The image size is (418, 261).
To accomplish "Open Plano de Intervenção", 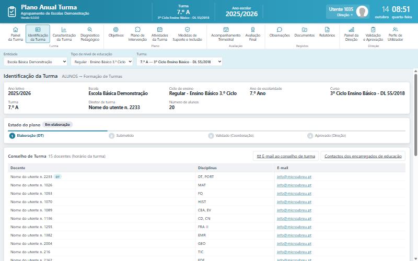I will click(137, 34).
